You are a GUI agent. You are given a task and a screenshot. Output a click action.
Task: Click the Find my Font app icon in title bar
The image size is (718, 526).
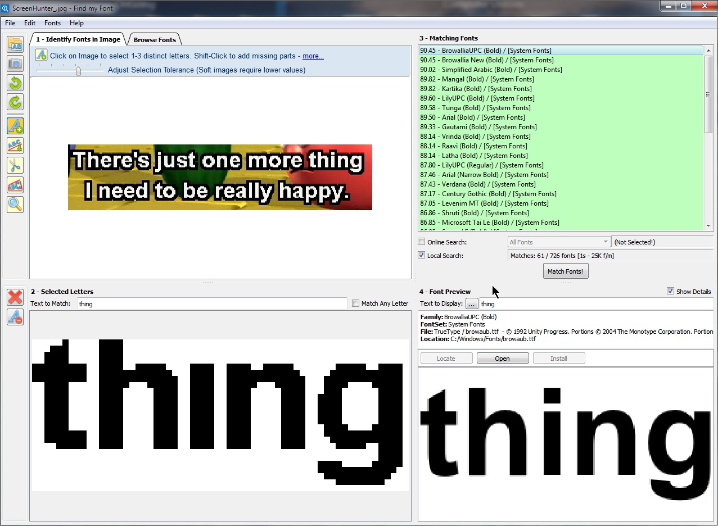pos(6,8)
